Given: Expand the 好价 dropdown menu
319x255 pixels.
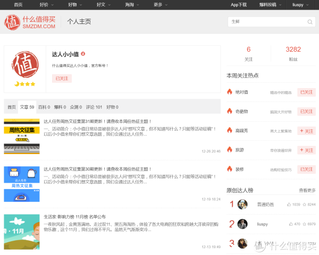Looking at the screenshot, I should [46, 5].
